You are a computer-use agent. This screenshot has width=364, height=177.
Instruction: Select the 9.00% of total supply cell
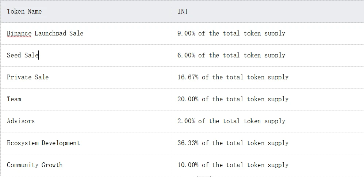[x=231, y=33]
